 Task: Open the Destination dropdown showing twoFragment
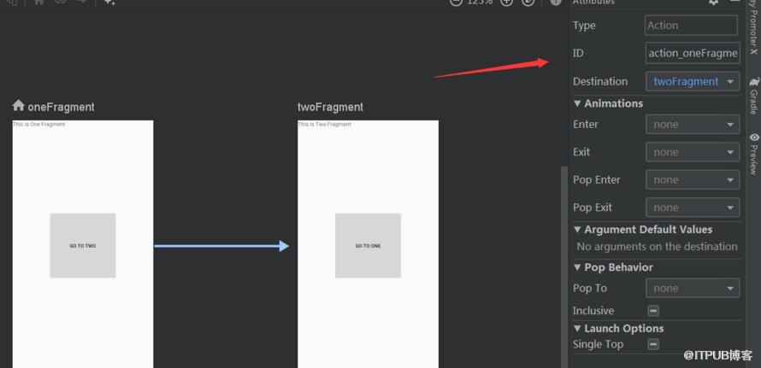pos(693,81)
